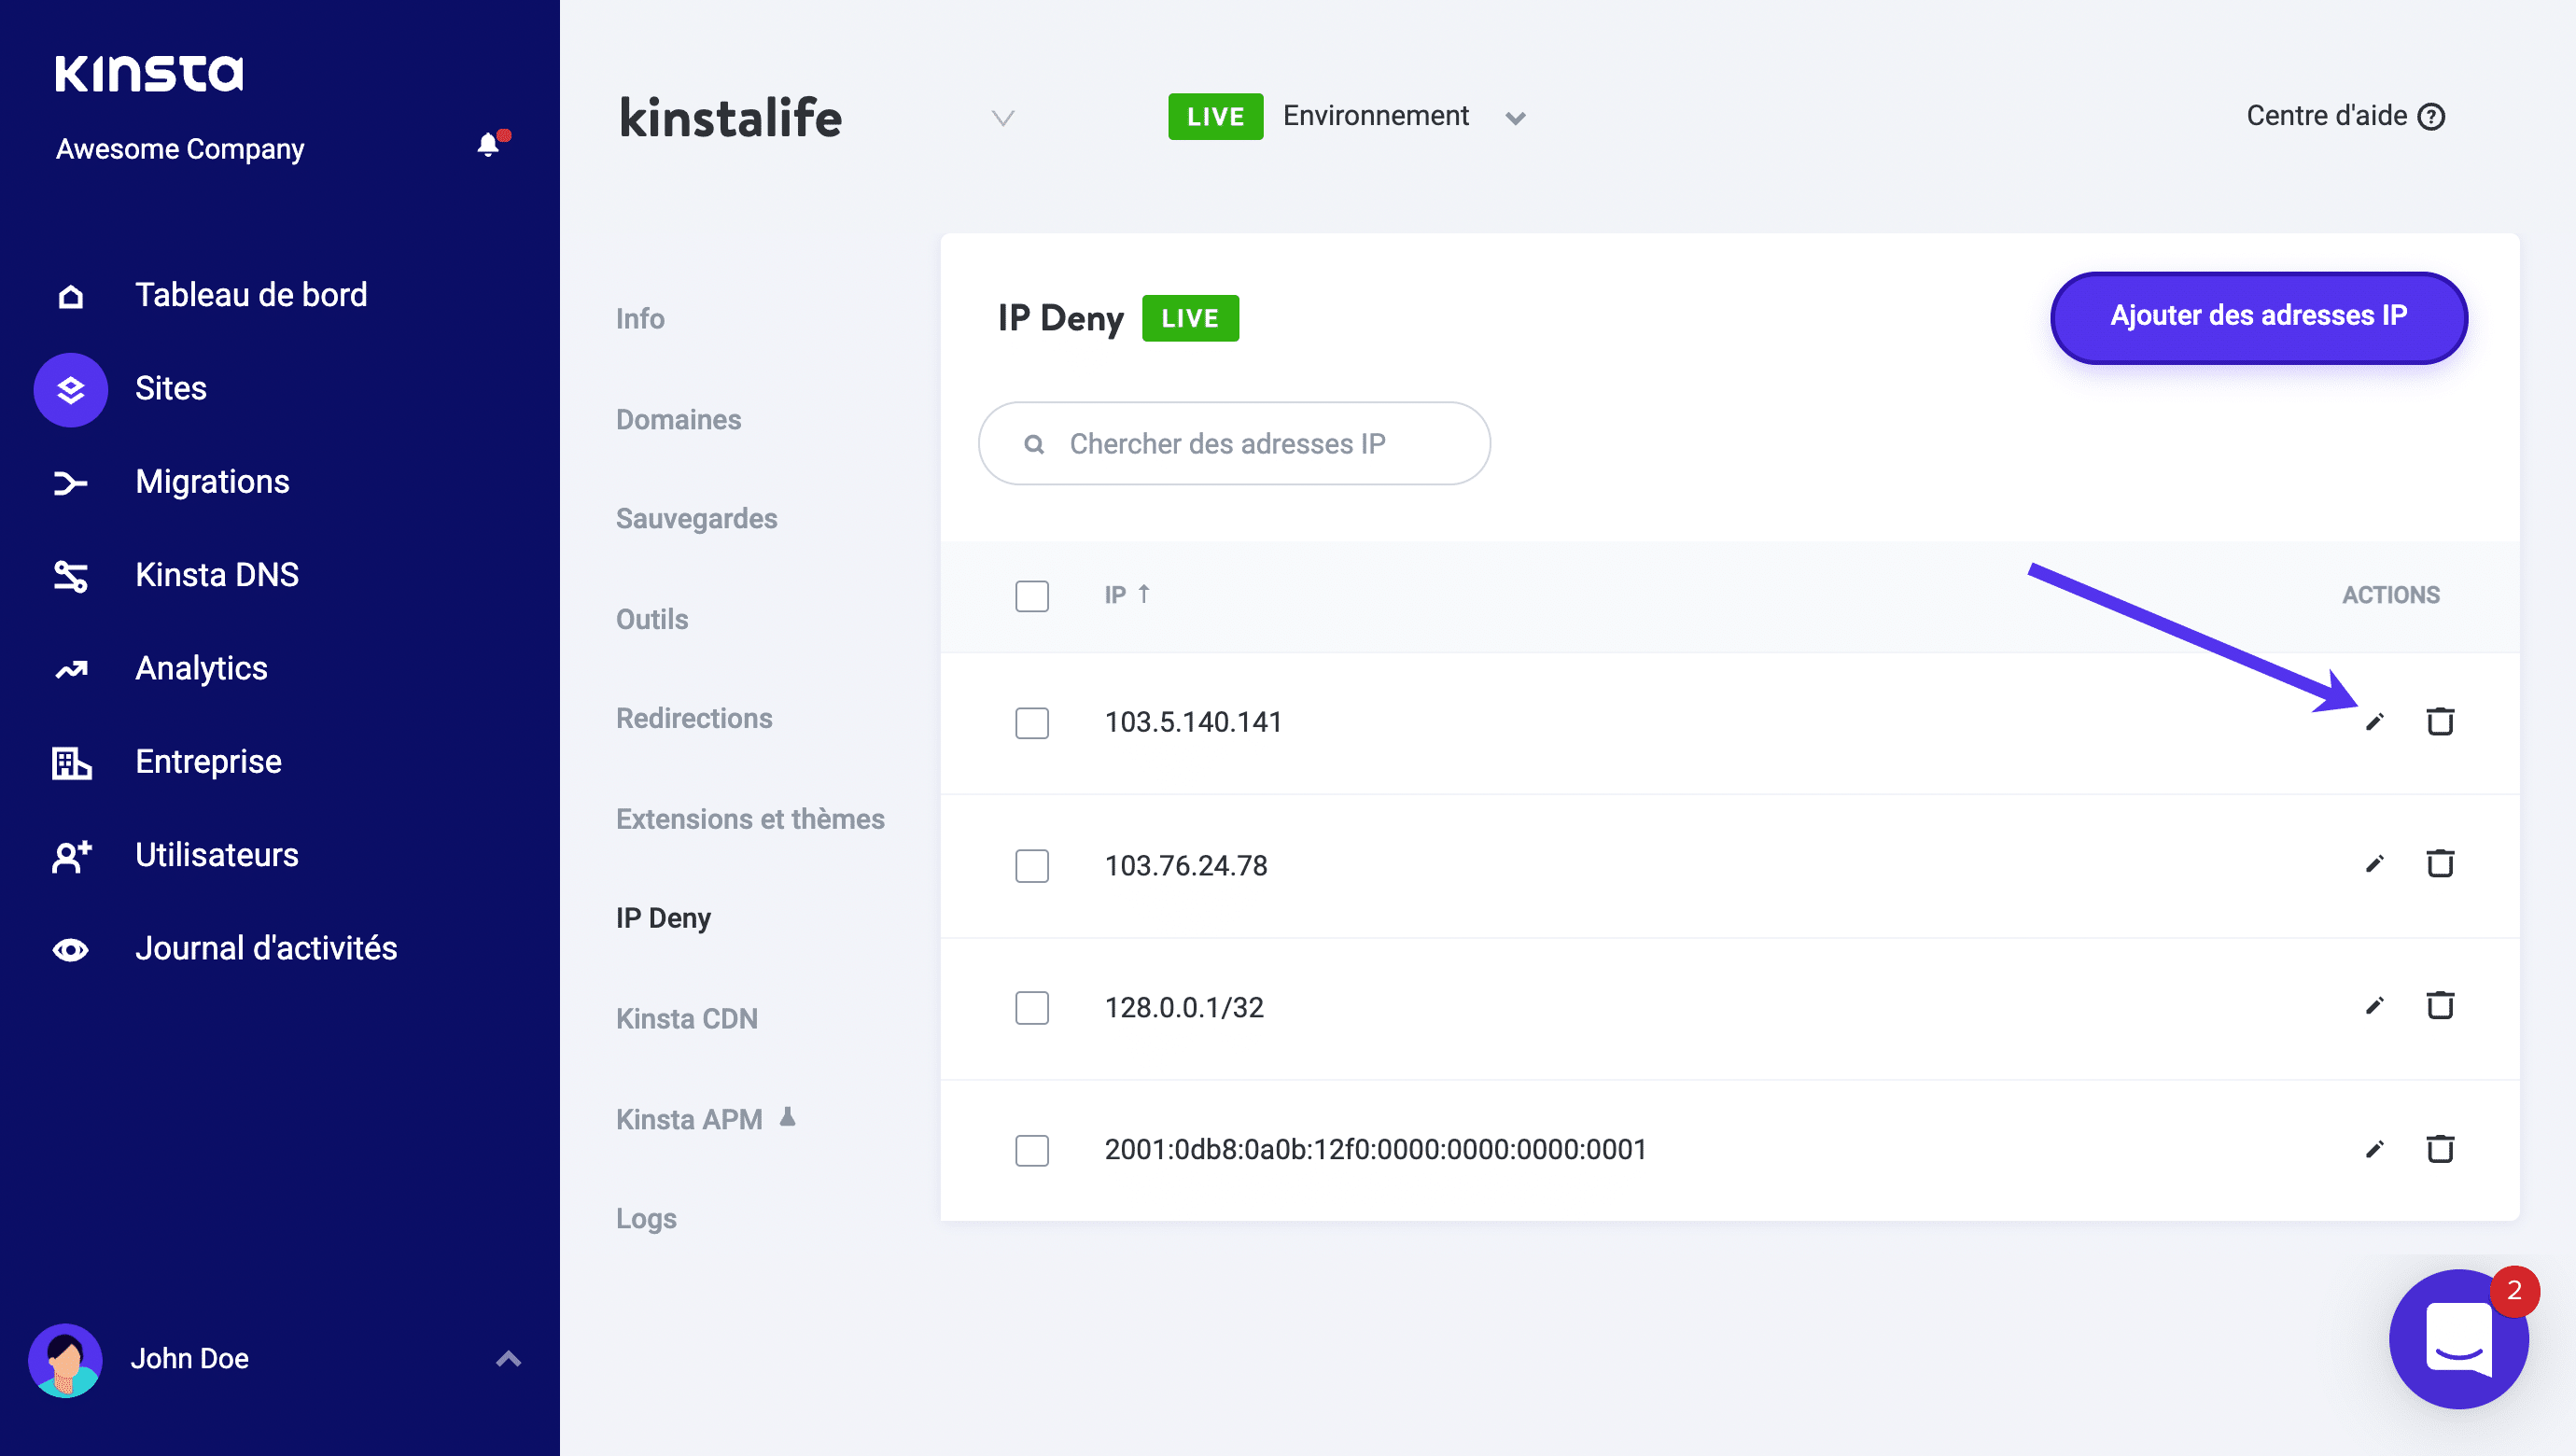Open the notifications bell icon

click(x=488, y=146)
